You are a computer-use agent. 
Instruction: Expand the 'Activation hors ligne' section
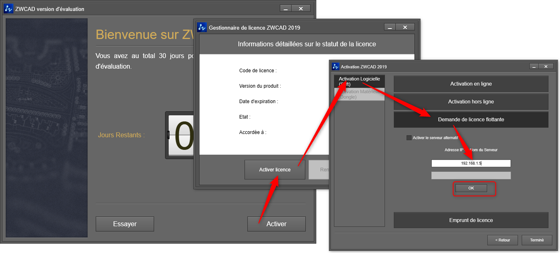pos(471,102)
